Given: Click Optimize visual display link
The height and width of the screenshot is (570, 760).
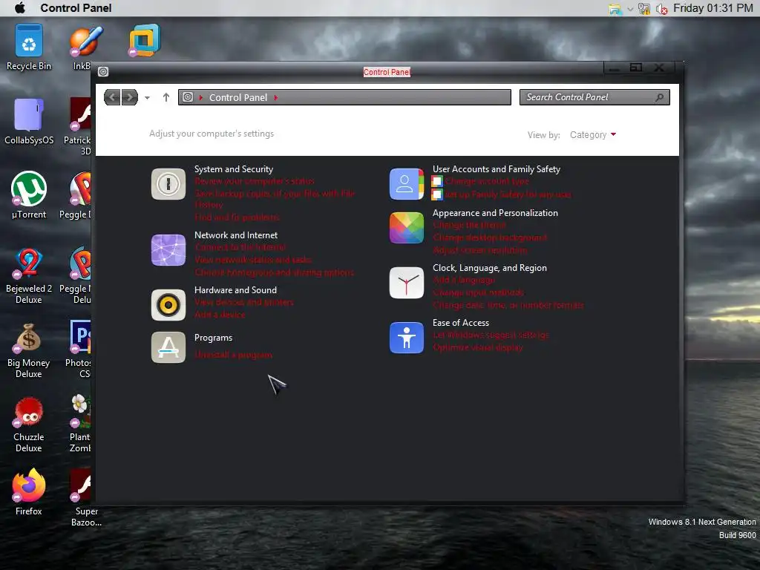Looking at the screenshot, I should [478, 347].
